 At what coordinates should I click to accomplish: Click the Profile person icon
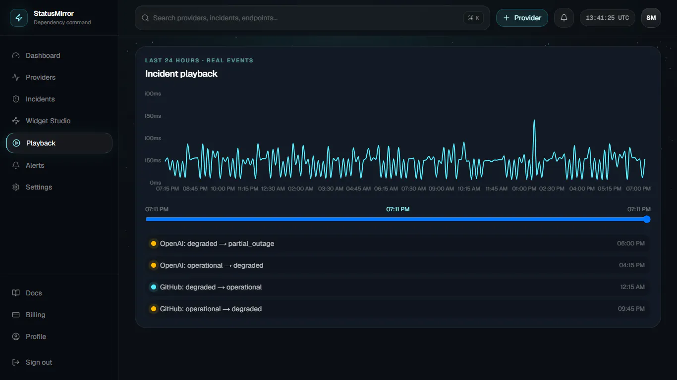point(16,336)
